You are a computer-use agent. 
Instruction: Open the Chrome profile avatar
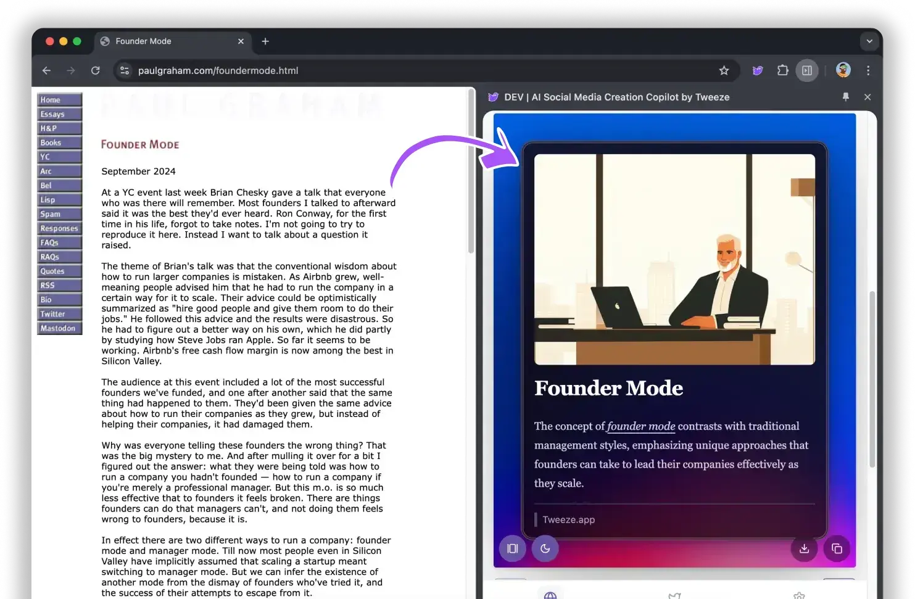[x=843, y=70]
